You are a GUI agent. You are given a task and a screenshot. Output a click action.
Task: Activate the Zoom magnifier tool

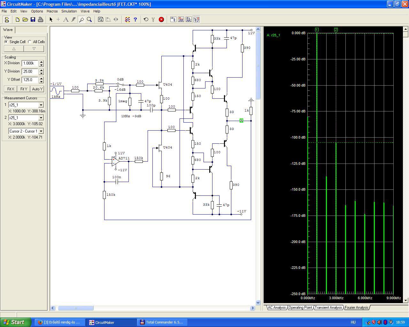pyautogui.click(x=89, y=19)
